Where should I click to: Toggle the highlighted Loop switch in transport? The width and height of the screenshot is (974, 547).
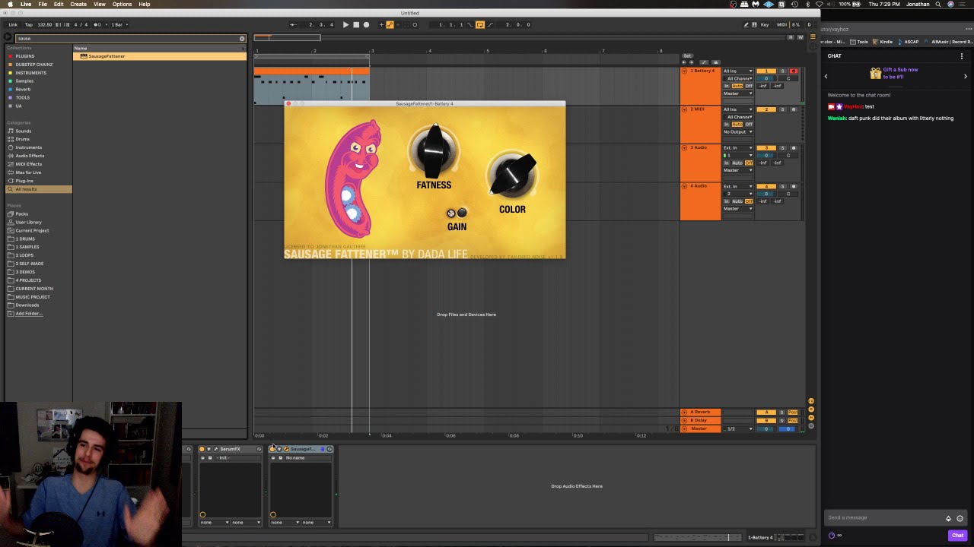(480, 24)
